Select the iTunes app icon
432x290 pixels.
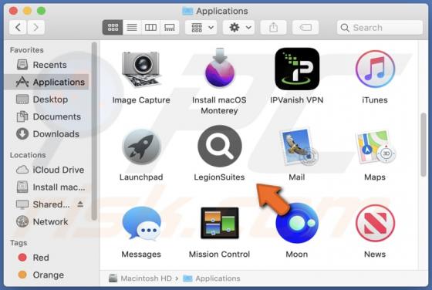click(375, 69)
